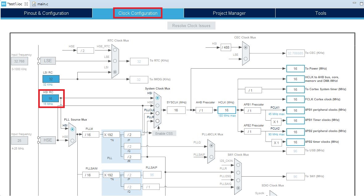Open the APB1 Prescaler dropdown
364x196 pixels.
(x=252, y=110)
